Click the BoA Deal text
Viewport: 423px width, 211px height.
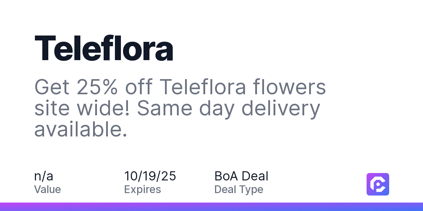(241, 176)
